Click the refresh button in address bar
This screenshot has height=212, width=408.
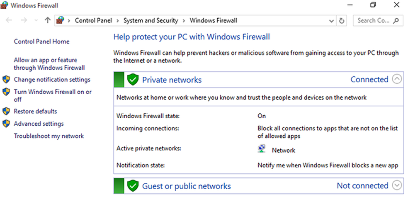pyautogui.click(x=342, y=20)
